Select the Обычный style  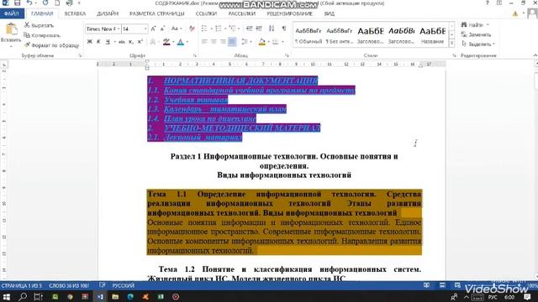pyautogui.click(x=309, y=35)
